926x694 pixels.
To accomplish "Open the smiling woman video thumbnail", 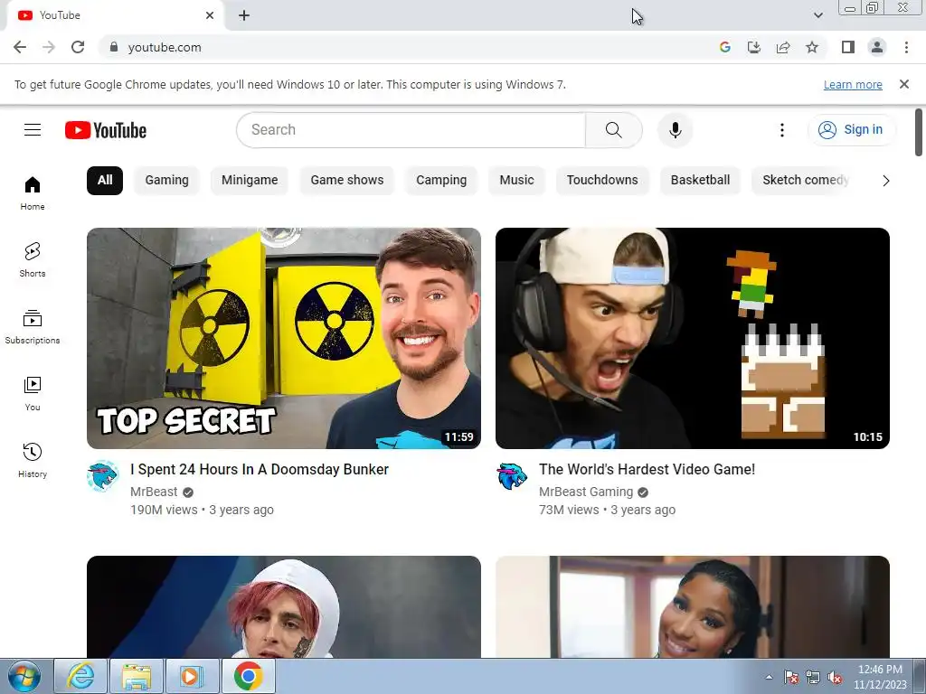I will (x=692, y=606).
